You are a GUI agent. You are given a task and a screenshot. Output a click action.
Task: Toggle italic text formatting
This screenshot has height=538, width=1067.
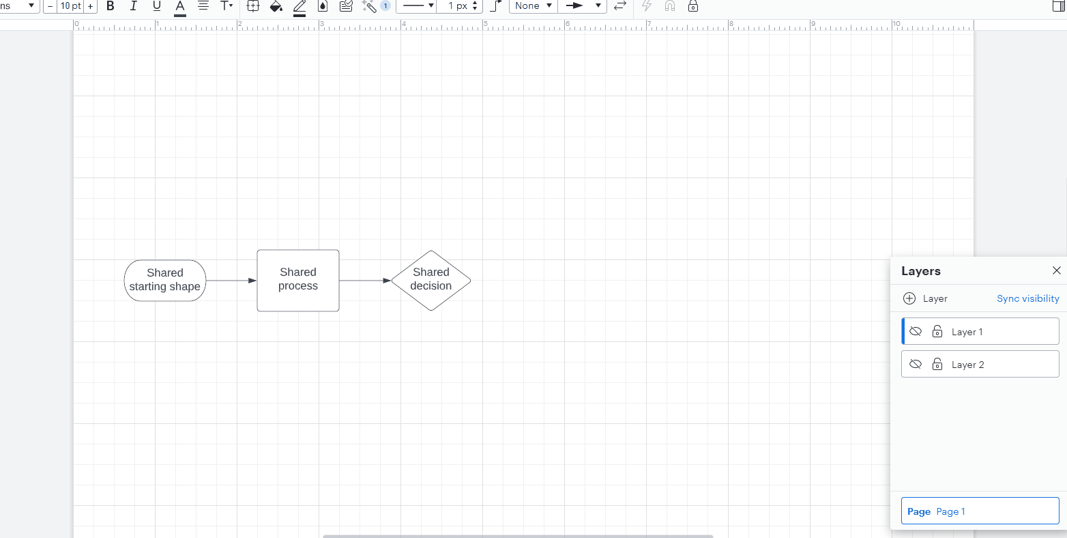[x=133, y=6]
